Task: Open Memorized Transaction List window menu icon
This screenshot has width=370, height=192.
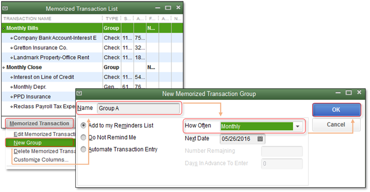Action: click(x=5, y=8)
